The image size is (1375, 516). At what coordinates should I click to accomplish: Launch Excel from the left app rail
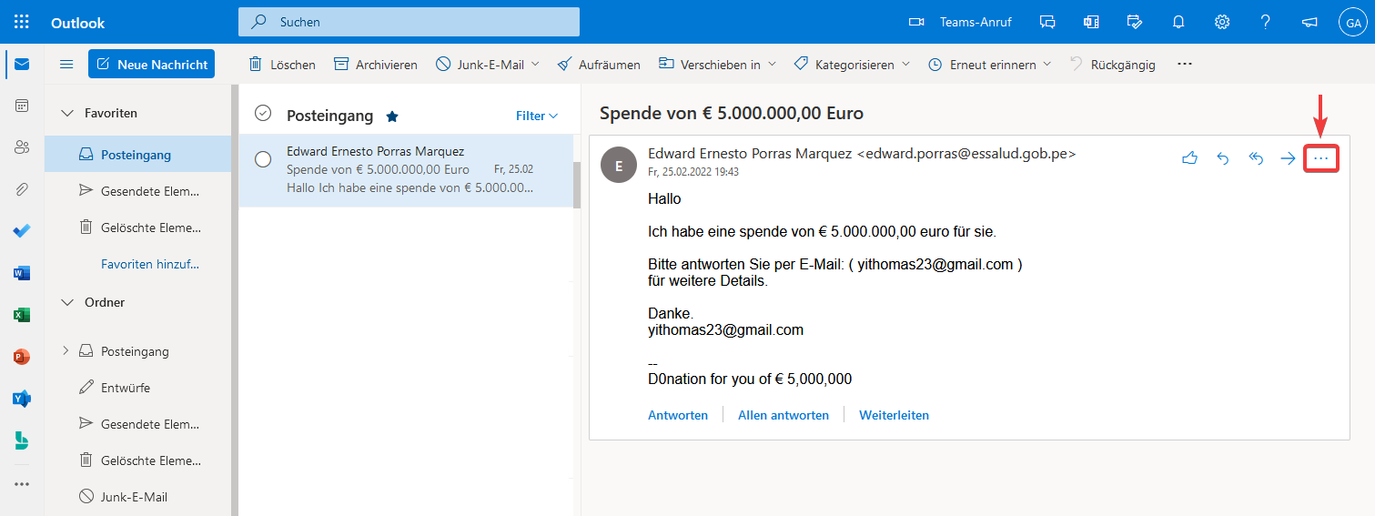point(22,315)
